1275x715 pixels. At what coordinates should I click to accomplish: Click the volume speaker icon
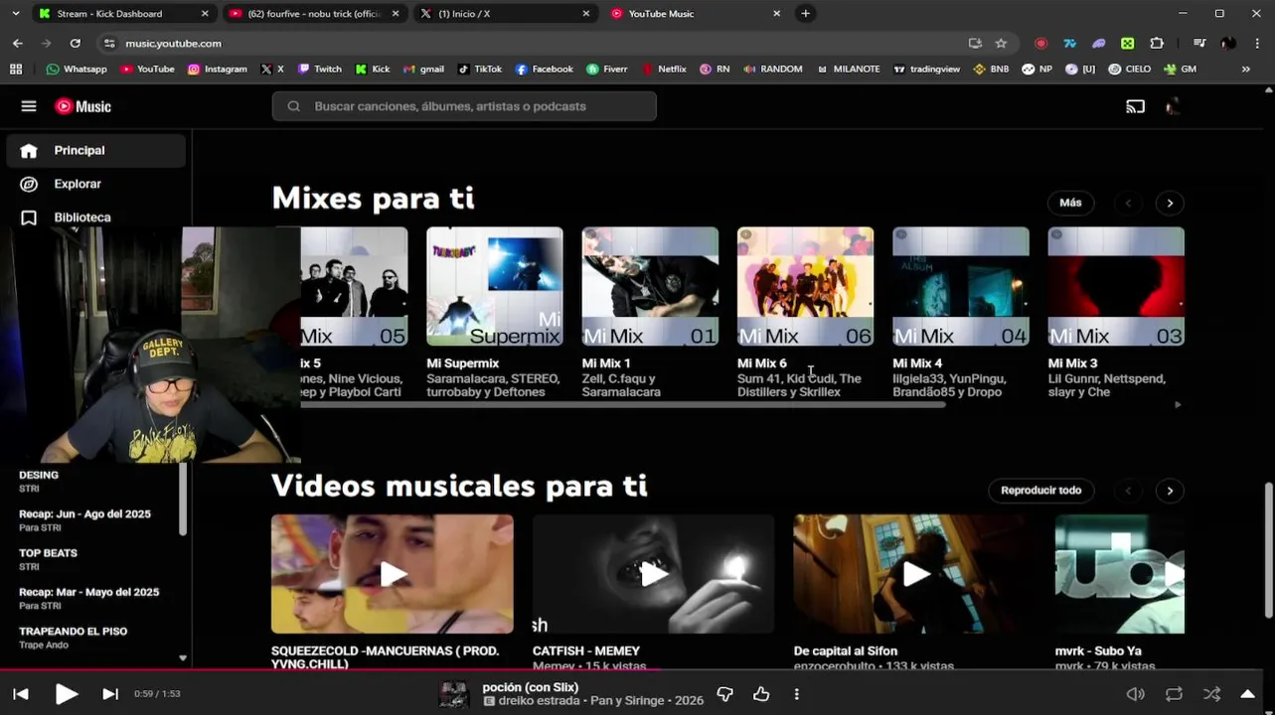[1135, 694]
